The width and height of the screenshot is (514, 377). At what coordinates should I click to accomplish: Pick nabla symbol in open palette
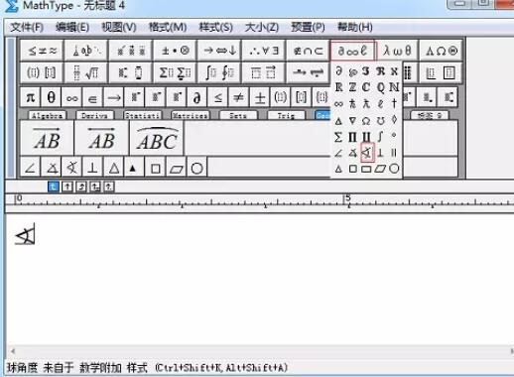pos(352,120)
